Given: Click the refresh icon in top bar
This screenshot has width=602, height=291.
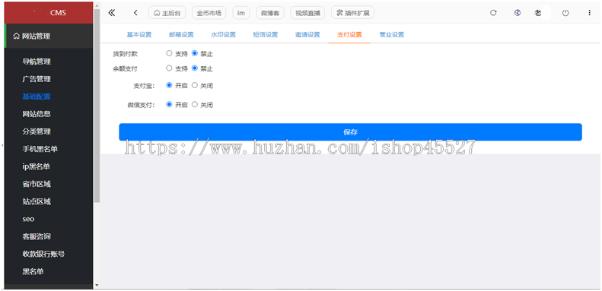Looking at the screenshot, I should (x=493, y=13).
